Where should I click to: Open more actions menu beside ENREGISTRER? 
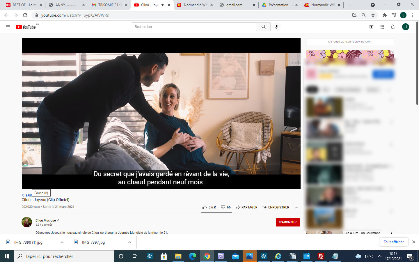[x=297, y=208]
